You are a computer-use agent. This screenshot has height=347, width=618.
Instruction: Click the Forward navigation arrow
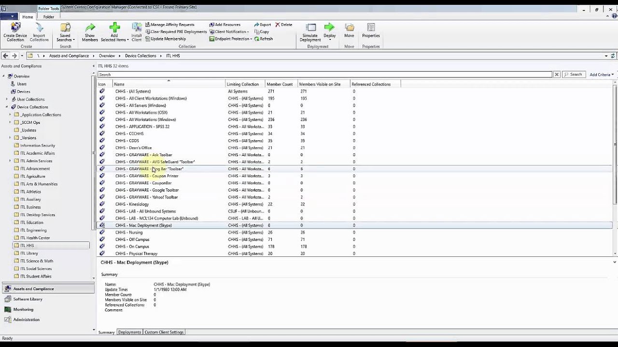(14, 56)
